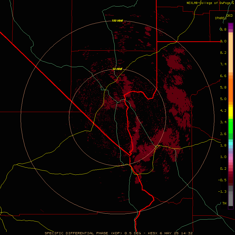Screen dimensions: 235x235
Task: Click the 8.2 scale label
Action: coord(223,52)
